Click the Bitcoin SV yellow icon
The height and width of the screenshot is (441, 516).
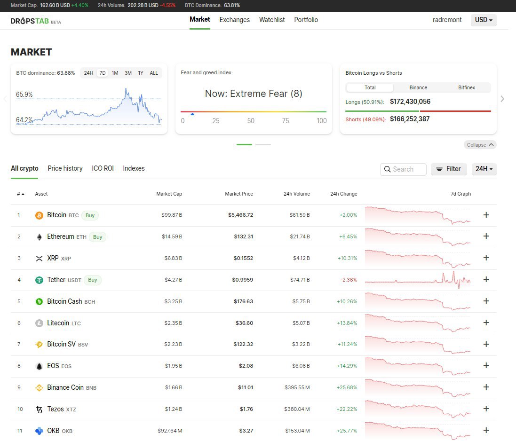39,345
